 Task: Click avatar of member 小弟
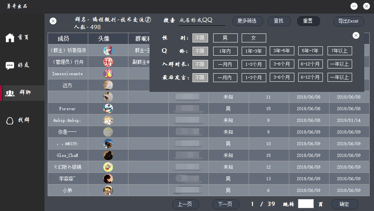pos(108,190)
